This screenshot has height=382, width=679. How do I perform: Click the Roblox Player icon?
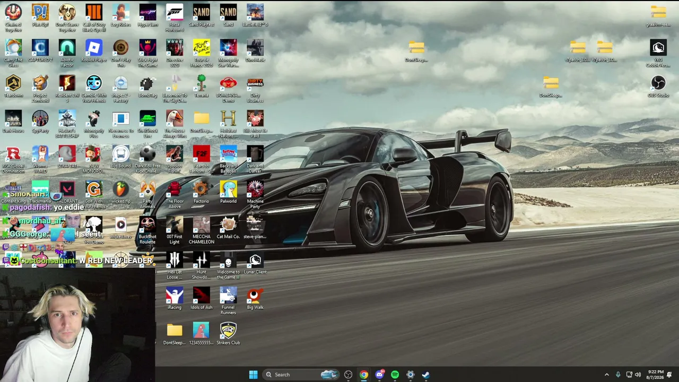[x=94, y=51]
